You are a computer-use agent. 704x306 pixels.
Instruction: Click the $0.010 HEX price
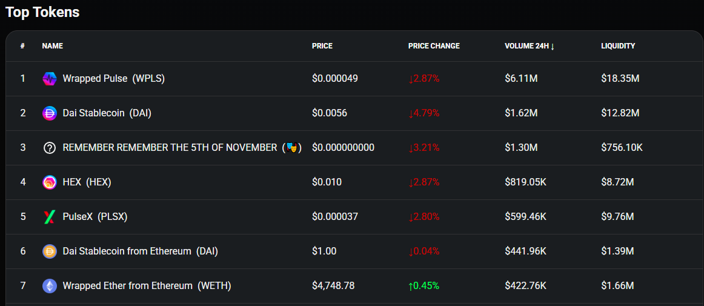327,182
